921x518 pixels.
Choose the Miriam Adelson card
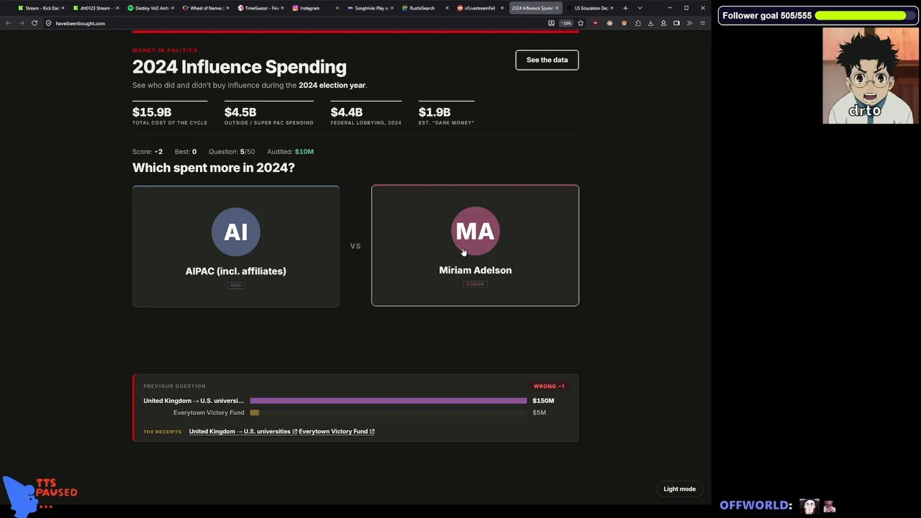475,245
